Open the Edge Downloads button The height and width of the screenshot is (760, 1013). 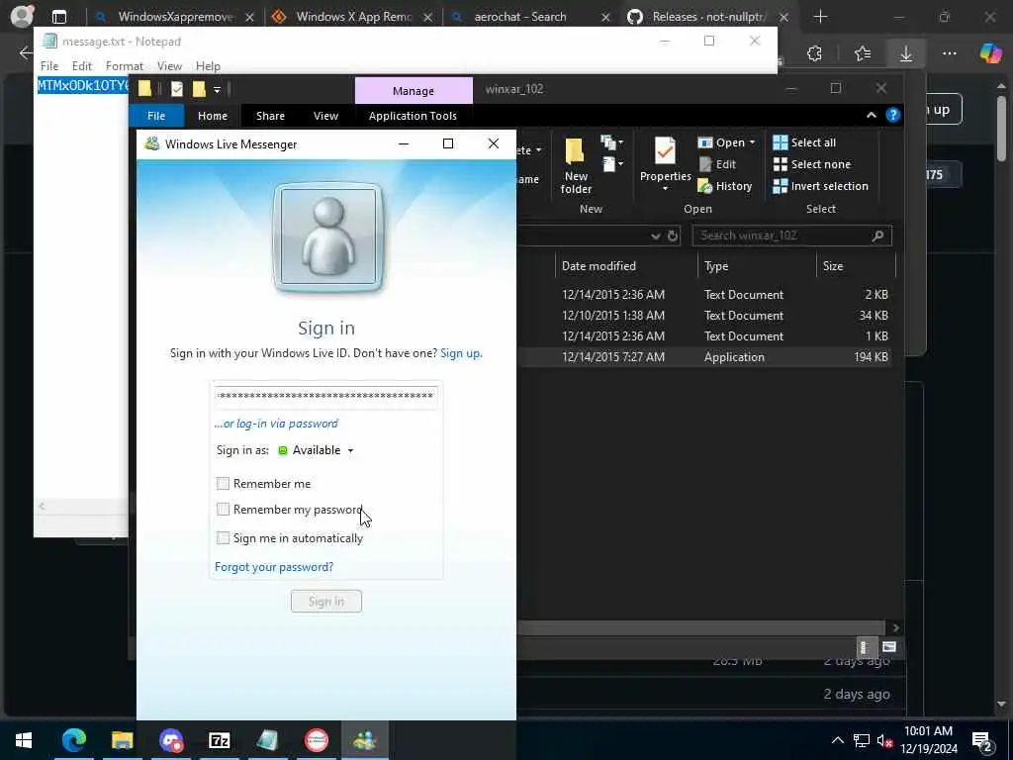906,53
